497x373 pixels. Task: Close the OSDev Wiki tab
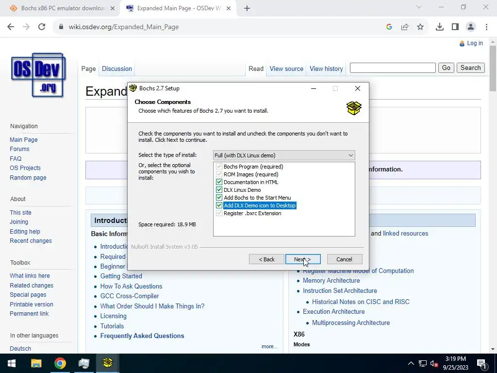pyautogui.click(x=229, y=8)
